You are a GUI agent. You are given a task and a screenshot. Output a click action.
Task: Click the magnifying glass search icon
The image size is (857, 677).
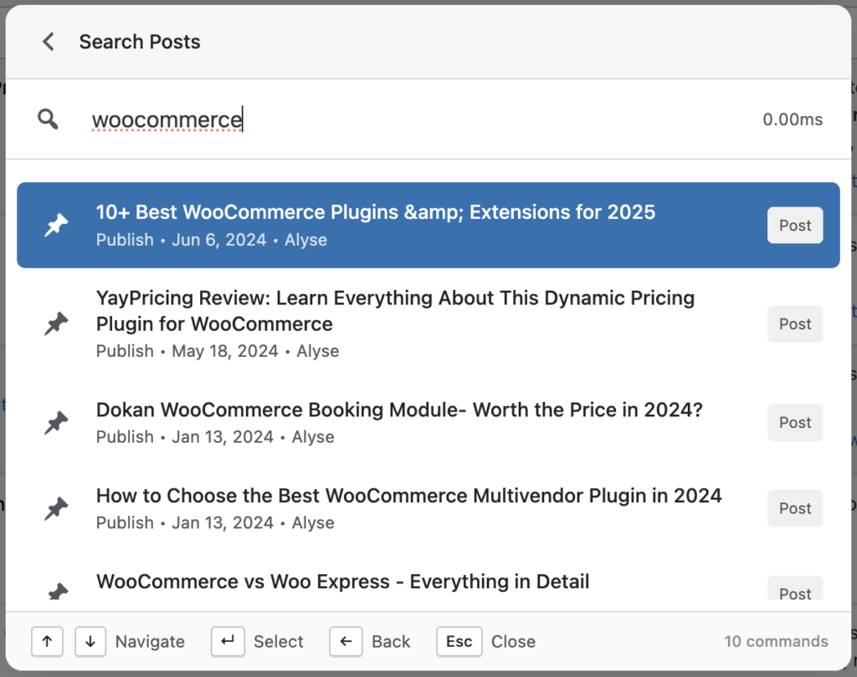coord(48,119)
